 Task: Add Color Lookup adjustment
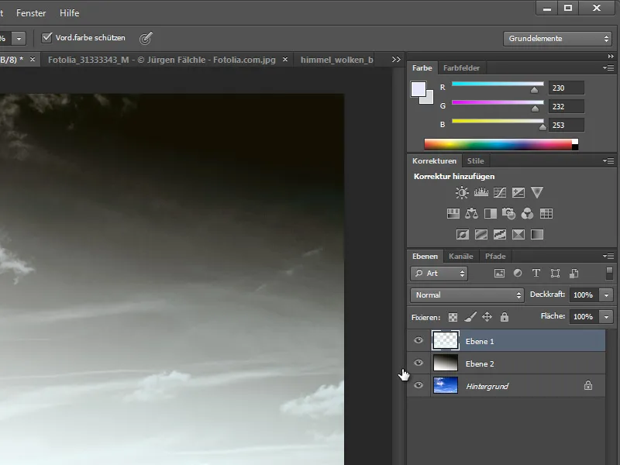(546, 214)
